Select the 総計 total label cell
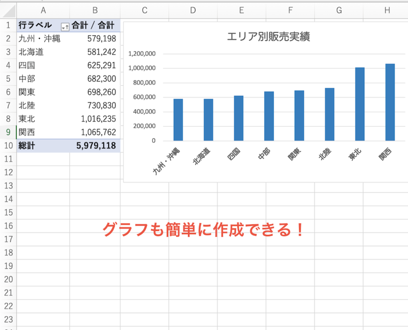Screen dimensions: 408x330 [x=43, y=146]
